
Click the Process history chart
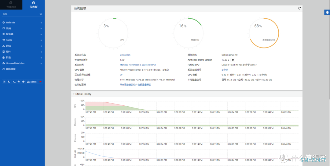192,138
